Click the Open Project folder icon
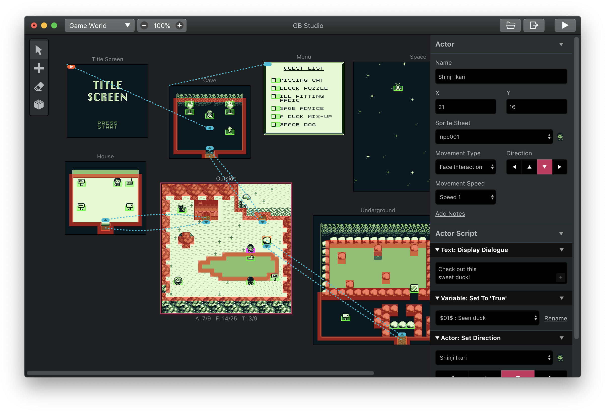The width and height of the screenshot is (605, 411). coord(510,25)
